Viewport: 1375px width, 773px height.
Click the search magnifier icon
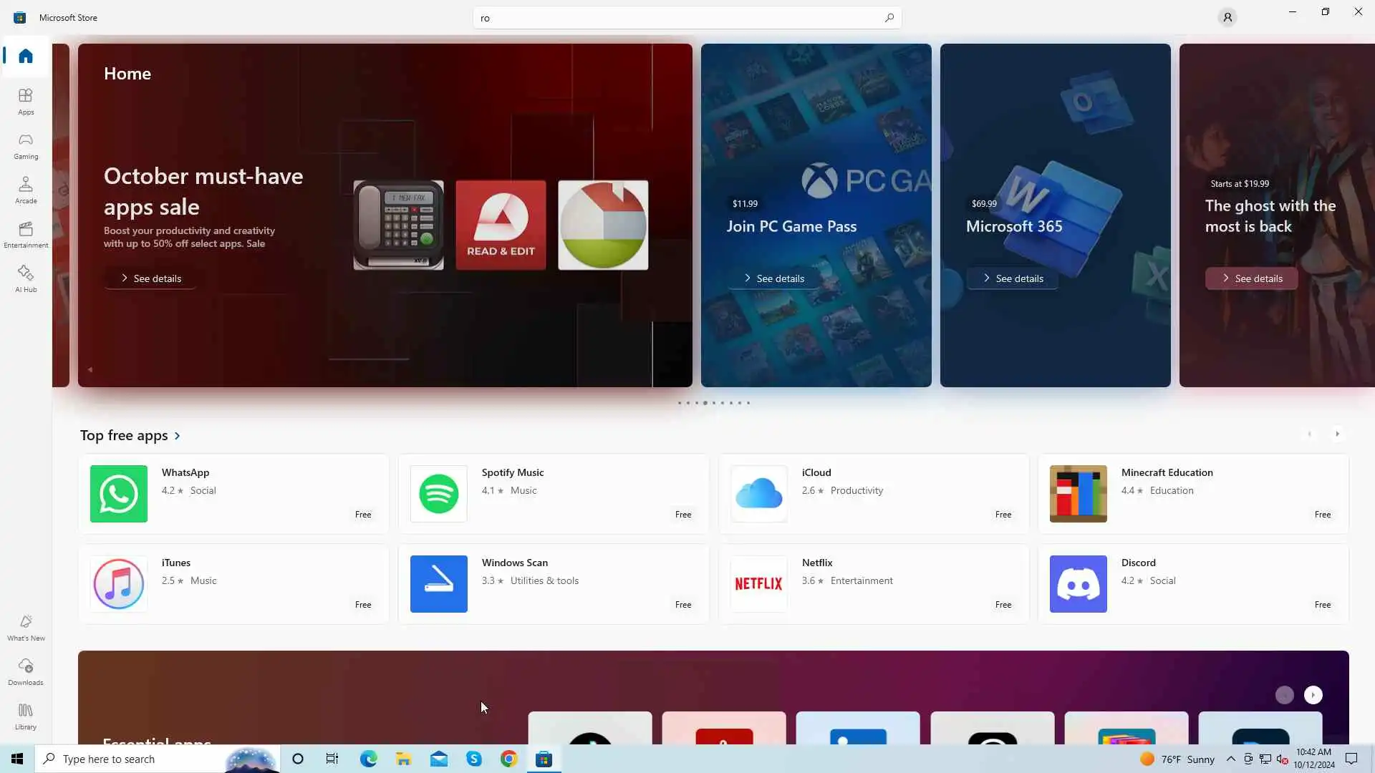coord(889,18)
